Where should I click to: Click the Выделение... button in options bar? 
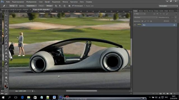click(x=31, y=6)
